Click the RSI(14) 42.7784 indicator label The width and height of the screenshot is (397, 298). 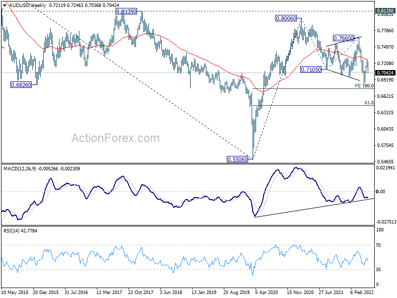pyautogui.click(x=20, y=231)
